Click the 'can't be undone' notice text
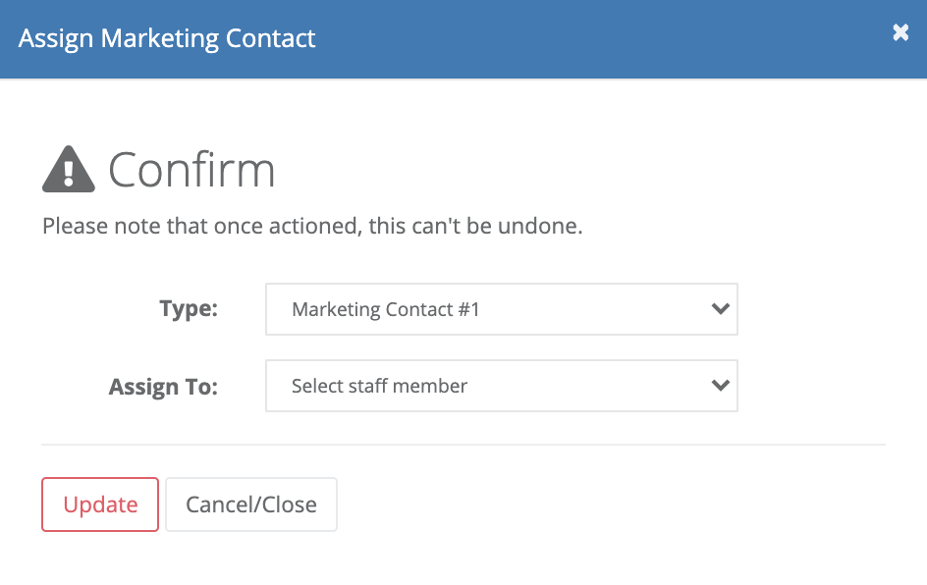This screenshot has width=927, height=585. point(312,226)
